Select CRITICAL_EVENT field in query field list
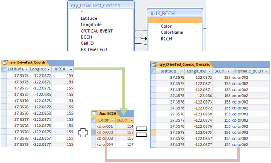 point(97,31)
